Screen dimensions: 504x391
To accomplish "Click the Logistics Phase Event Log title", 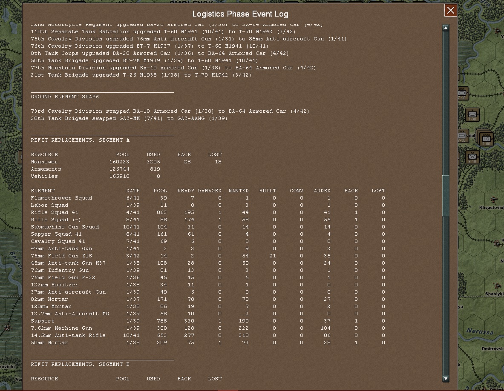I will pos(240,14).
